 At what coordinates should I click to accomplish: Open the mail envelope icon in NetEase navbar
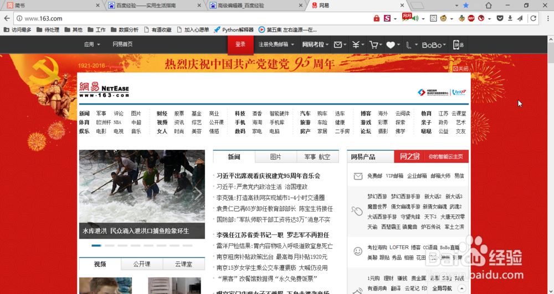pos(338,44)
